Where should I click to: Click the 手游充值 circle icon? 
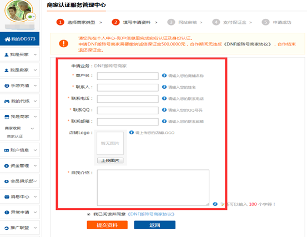(x=7, y=85)
